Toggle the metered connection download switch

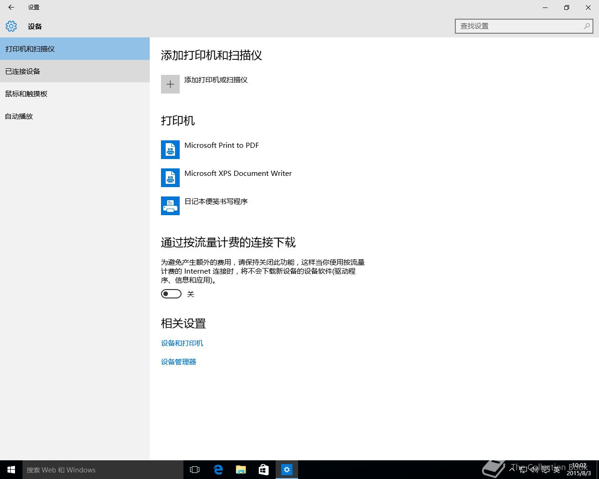coord(171,294)
